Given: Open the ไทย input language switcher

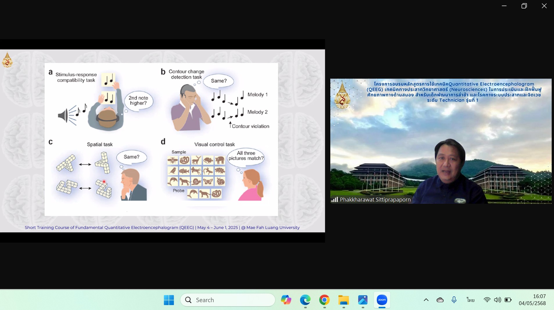Looking at the screenshot, I should click(470, 300).
